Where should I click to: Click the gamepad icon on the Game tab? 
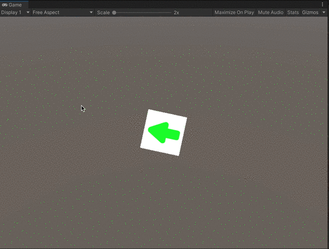(4, 4)
